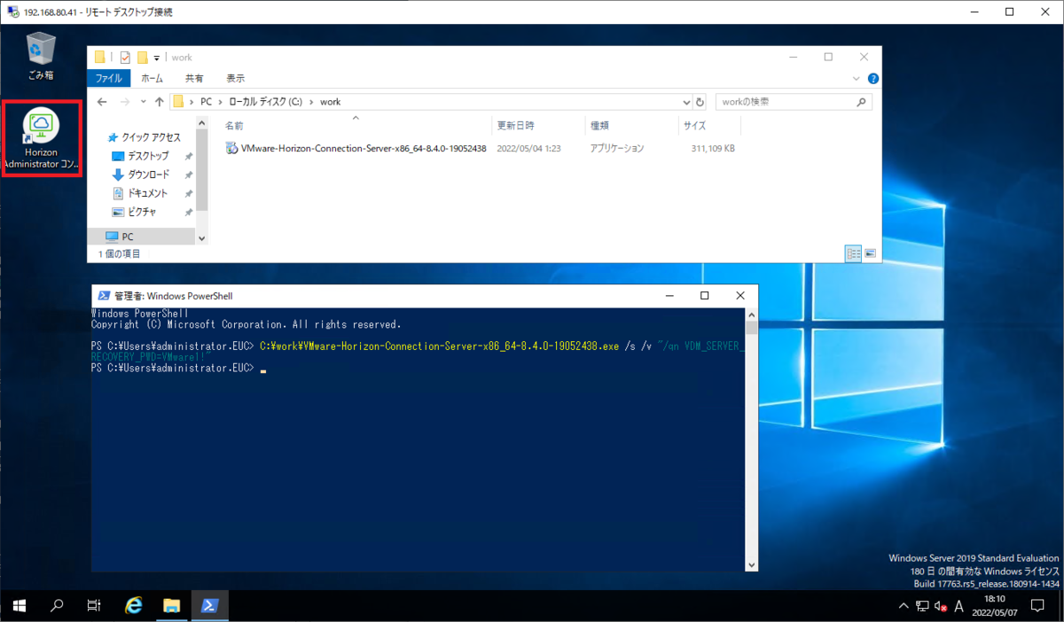Maximize the PowerShell window

(x=704, y=296)
